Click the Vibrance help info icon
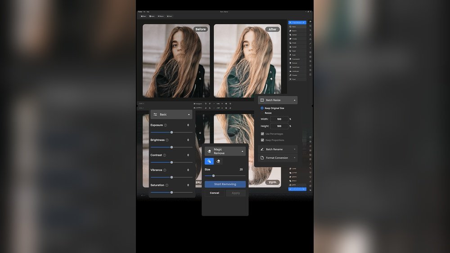The height and width of the screenshot is (253, 450). pos(165,170)
